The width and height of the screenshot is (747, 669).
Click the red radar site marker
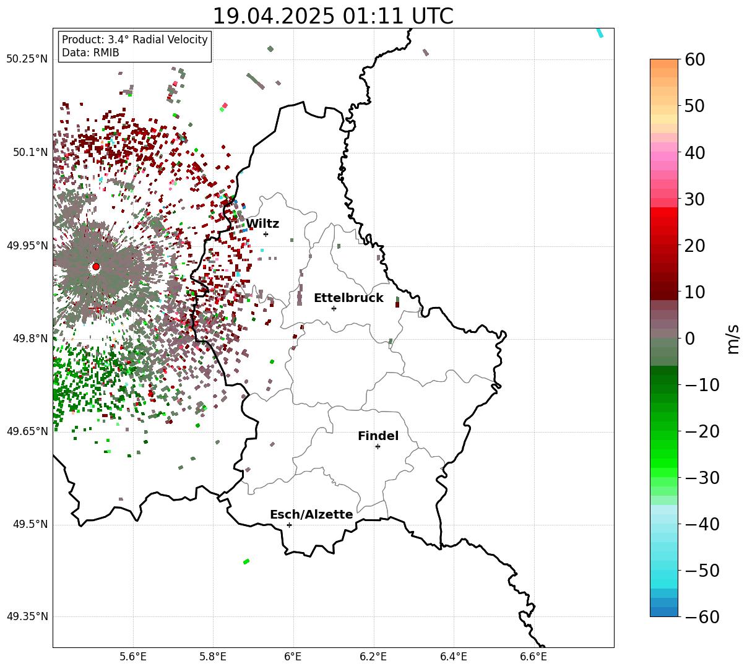pyautogui.click(x=96, y=267)
